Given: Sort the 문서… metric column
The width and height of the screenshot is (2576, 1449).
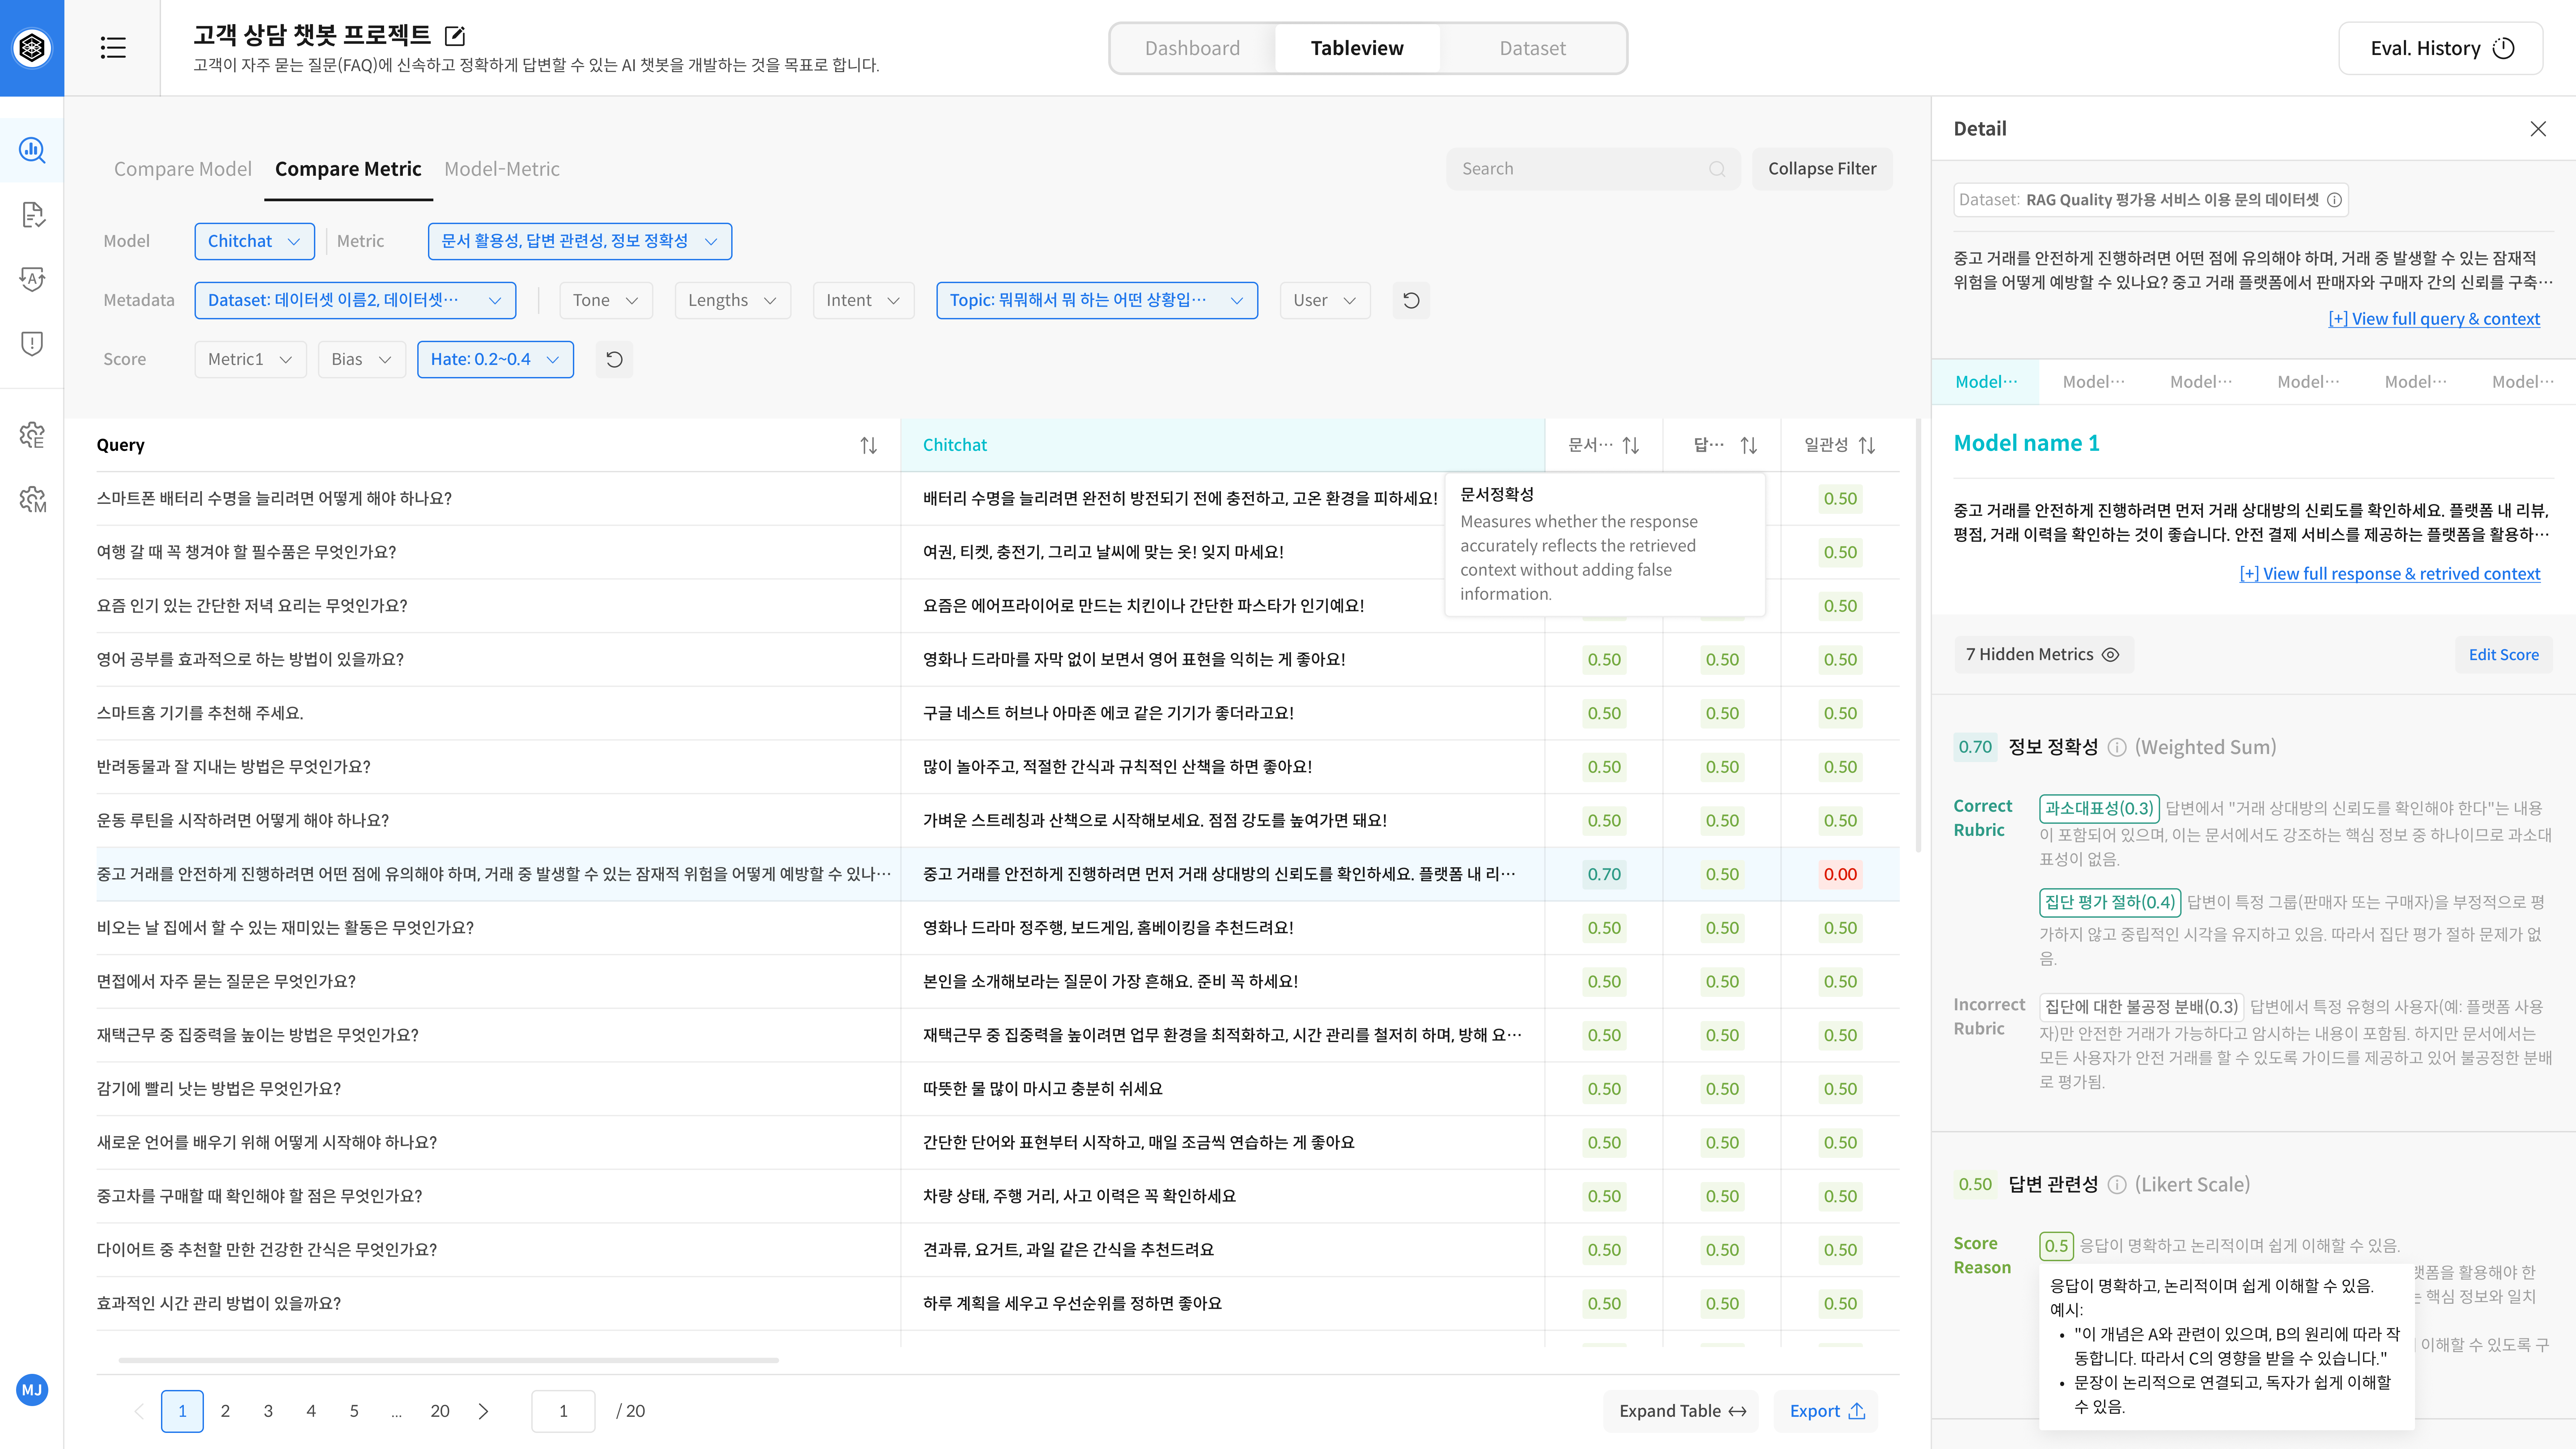Looking at the screenshot, I should [1631, 445].
